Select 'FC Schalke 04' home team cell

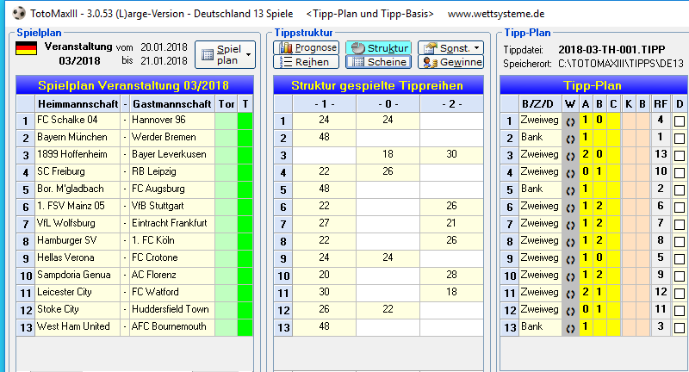(78, 121)
